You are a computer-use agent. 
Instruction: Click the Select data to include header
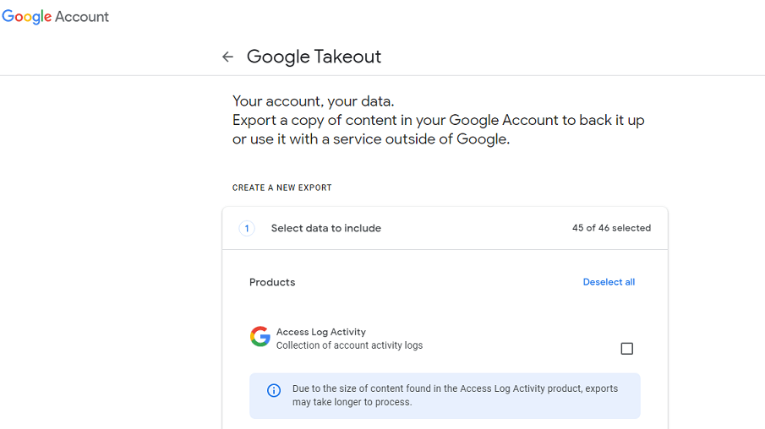(326, 228)
